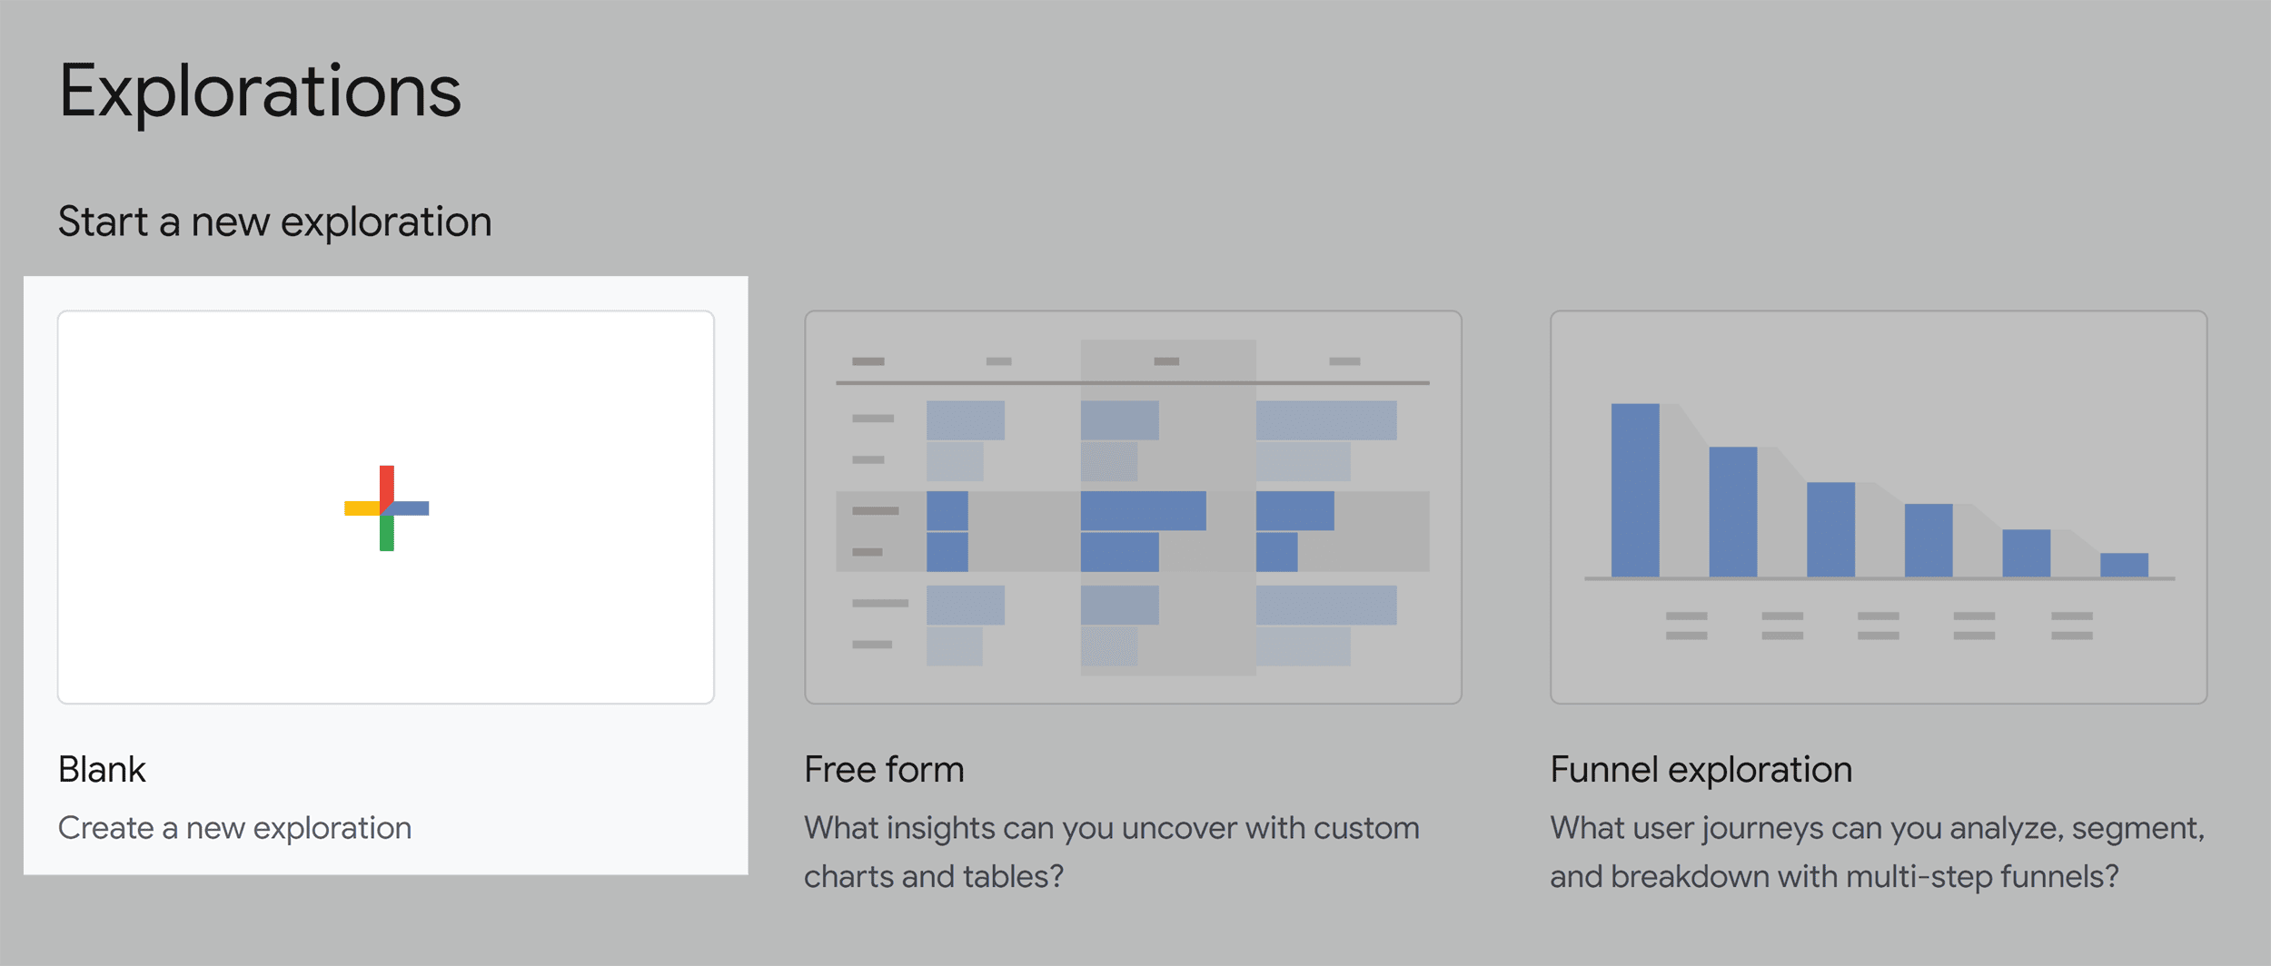
Task: Open the Blank exploration thumbnail card
Action: 386,508
